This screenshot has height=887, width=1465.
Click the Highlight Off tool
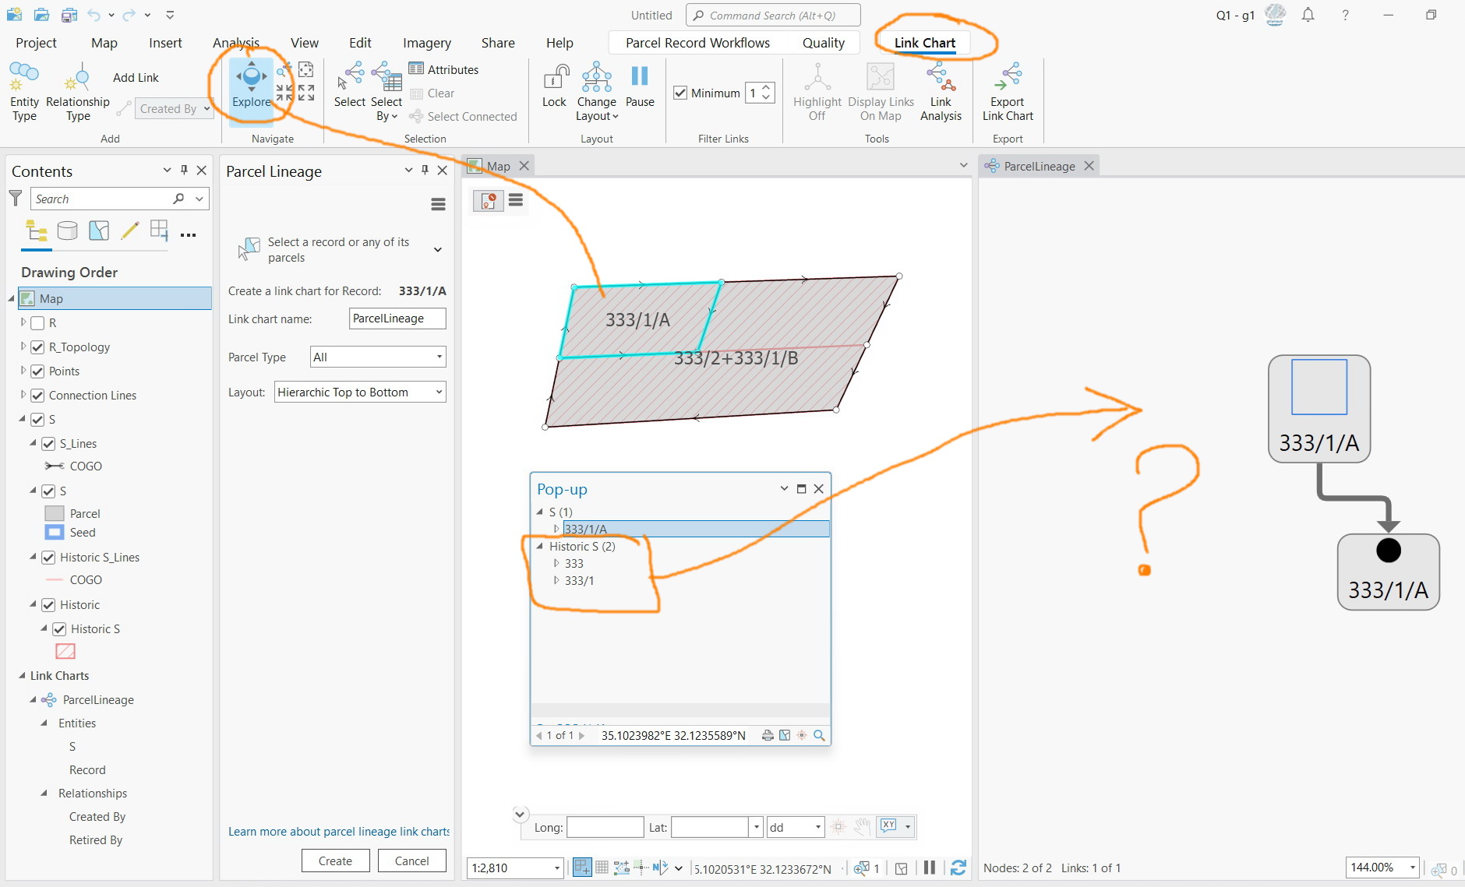pos(815,90)
